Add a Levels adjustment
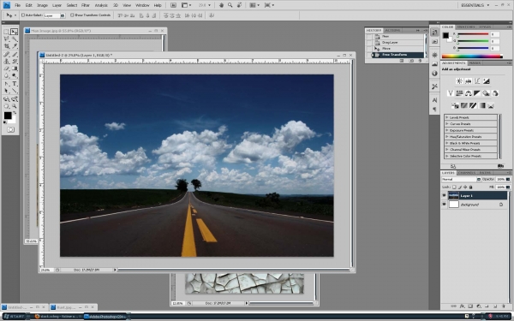The image size is (514, 321). (469, 81)
